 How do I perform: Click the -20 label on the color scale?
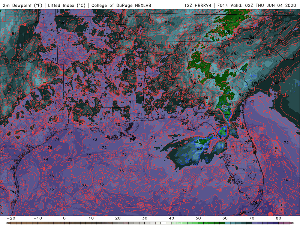pos(11,218)
